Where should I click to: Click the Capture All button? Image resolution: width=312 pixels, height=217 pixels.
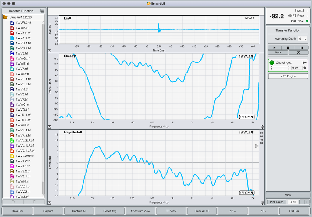79,211
